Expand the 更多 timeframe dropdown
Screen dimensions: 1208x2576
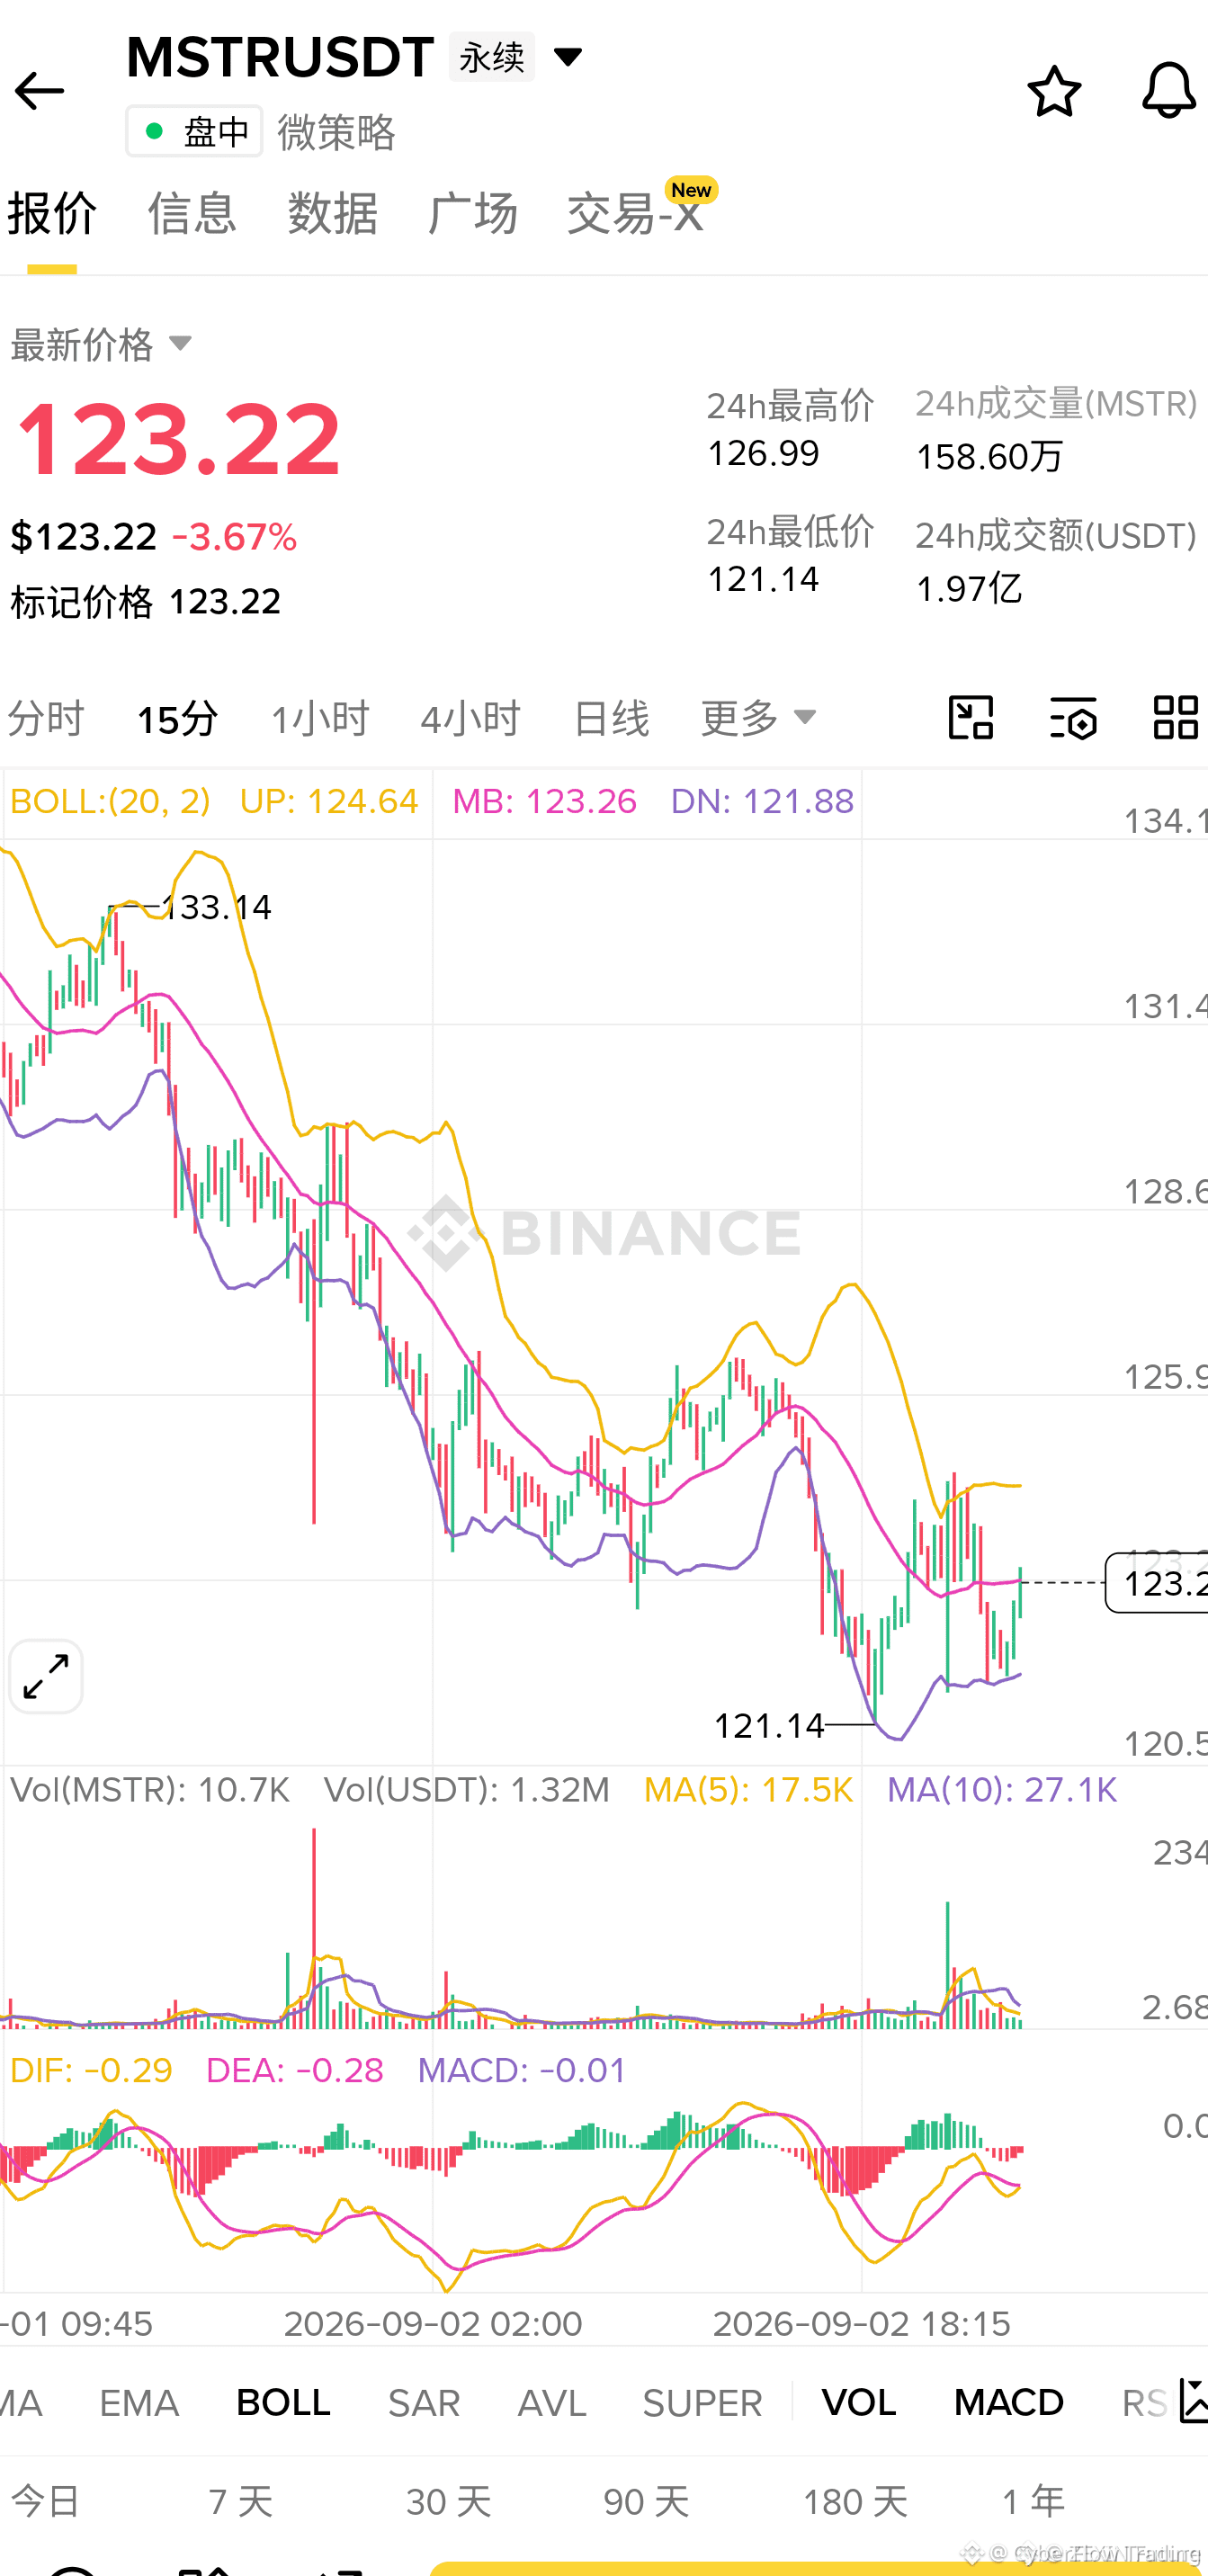[x=759, y=717]
